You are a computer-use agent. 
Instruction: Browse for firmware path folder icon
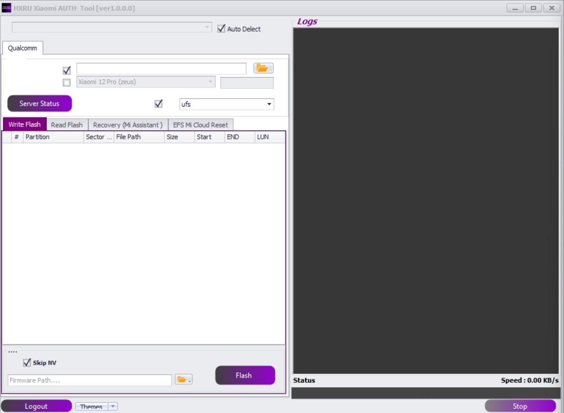183,379
